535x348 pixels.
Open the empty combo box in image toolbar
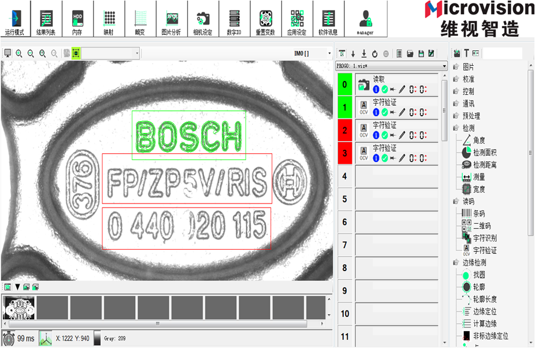point(110,53)
